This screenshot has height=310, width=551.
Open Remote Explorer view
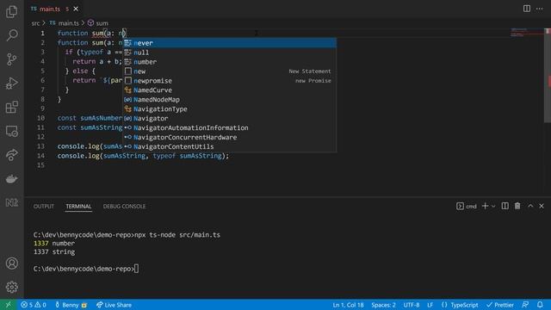(x=11, y=131)
